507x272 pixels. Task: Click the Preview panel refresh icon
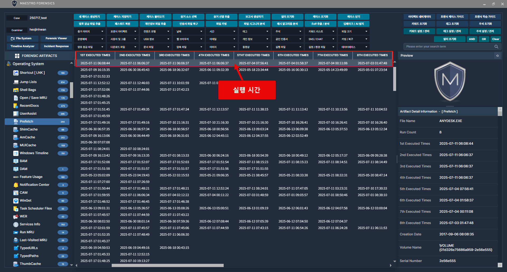[x=497, y=56]
